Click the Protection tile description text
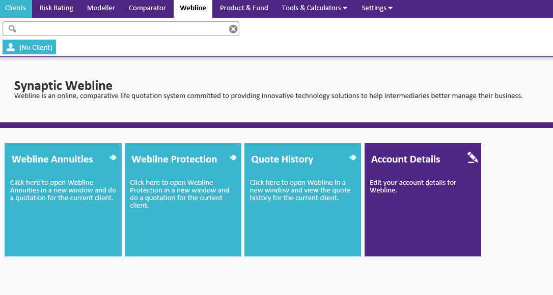Screen dimensions: 553x295 [x=180, y=194]
